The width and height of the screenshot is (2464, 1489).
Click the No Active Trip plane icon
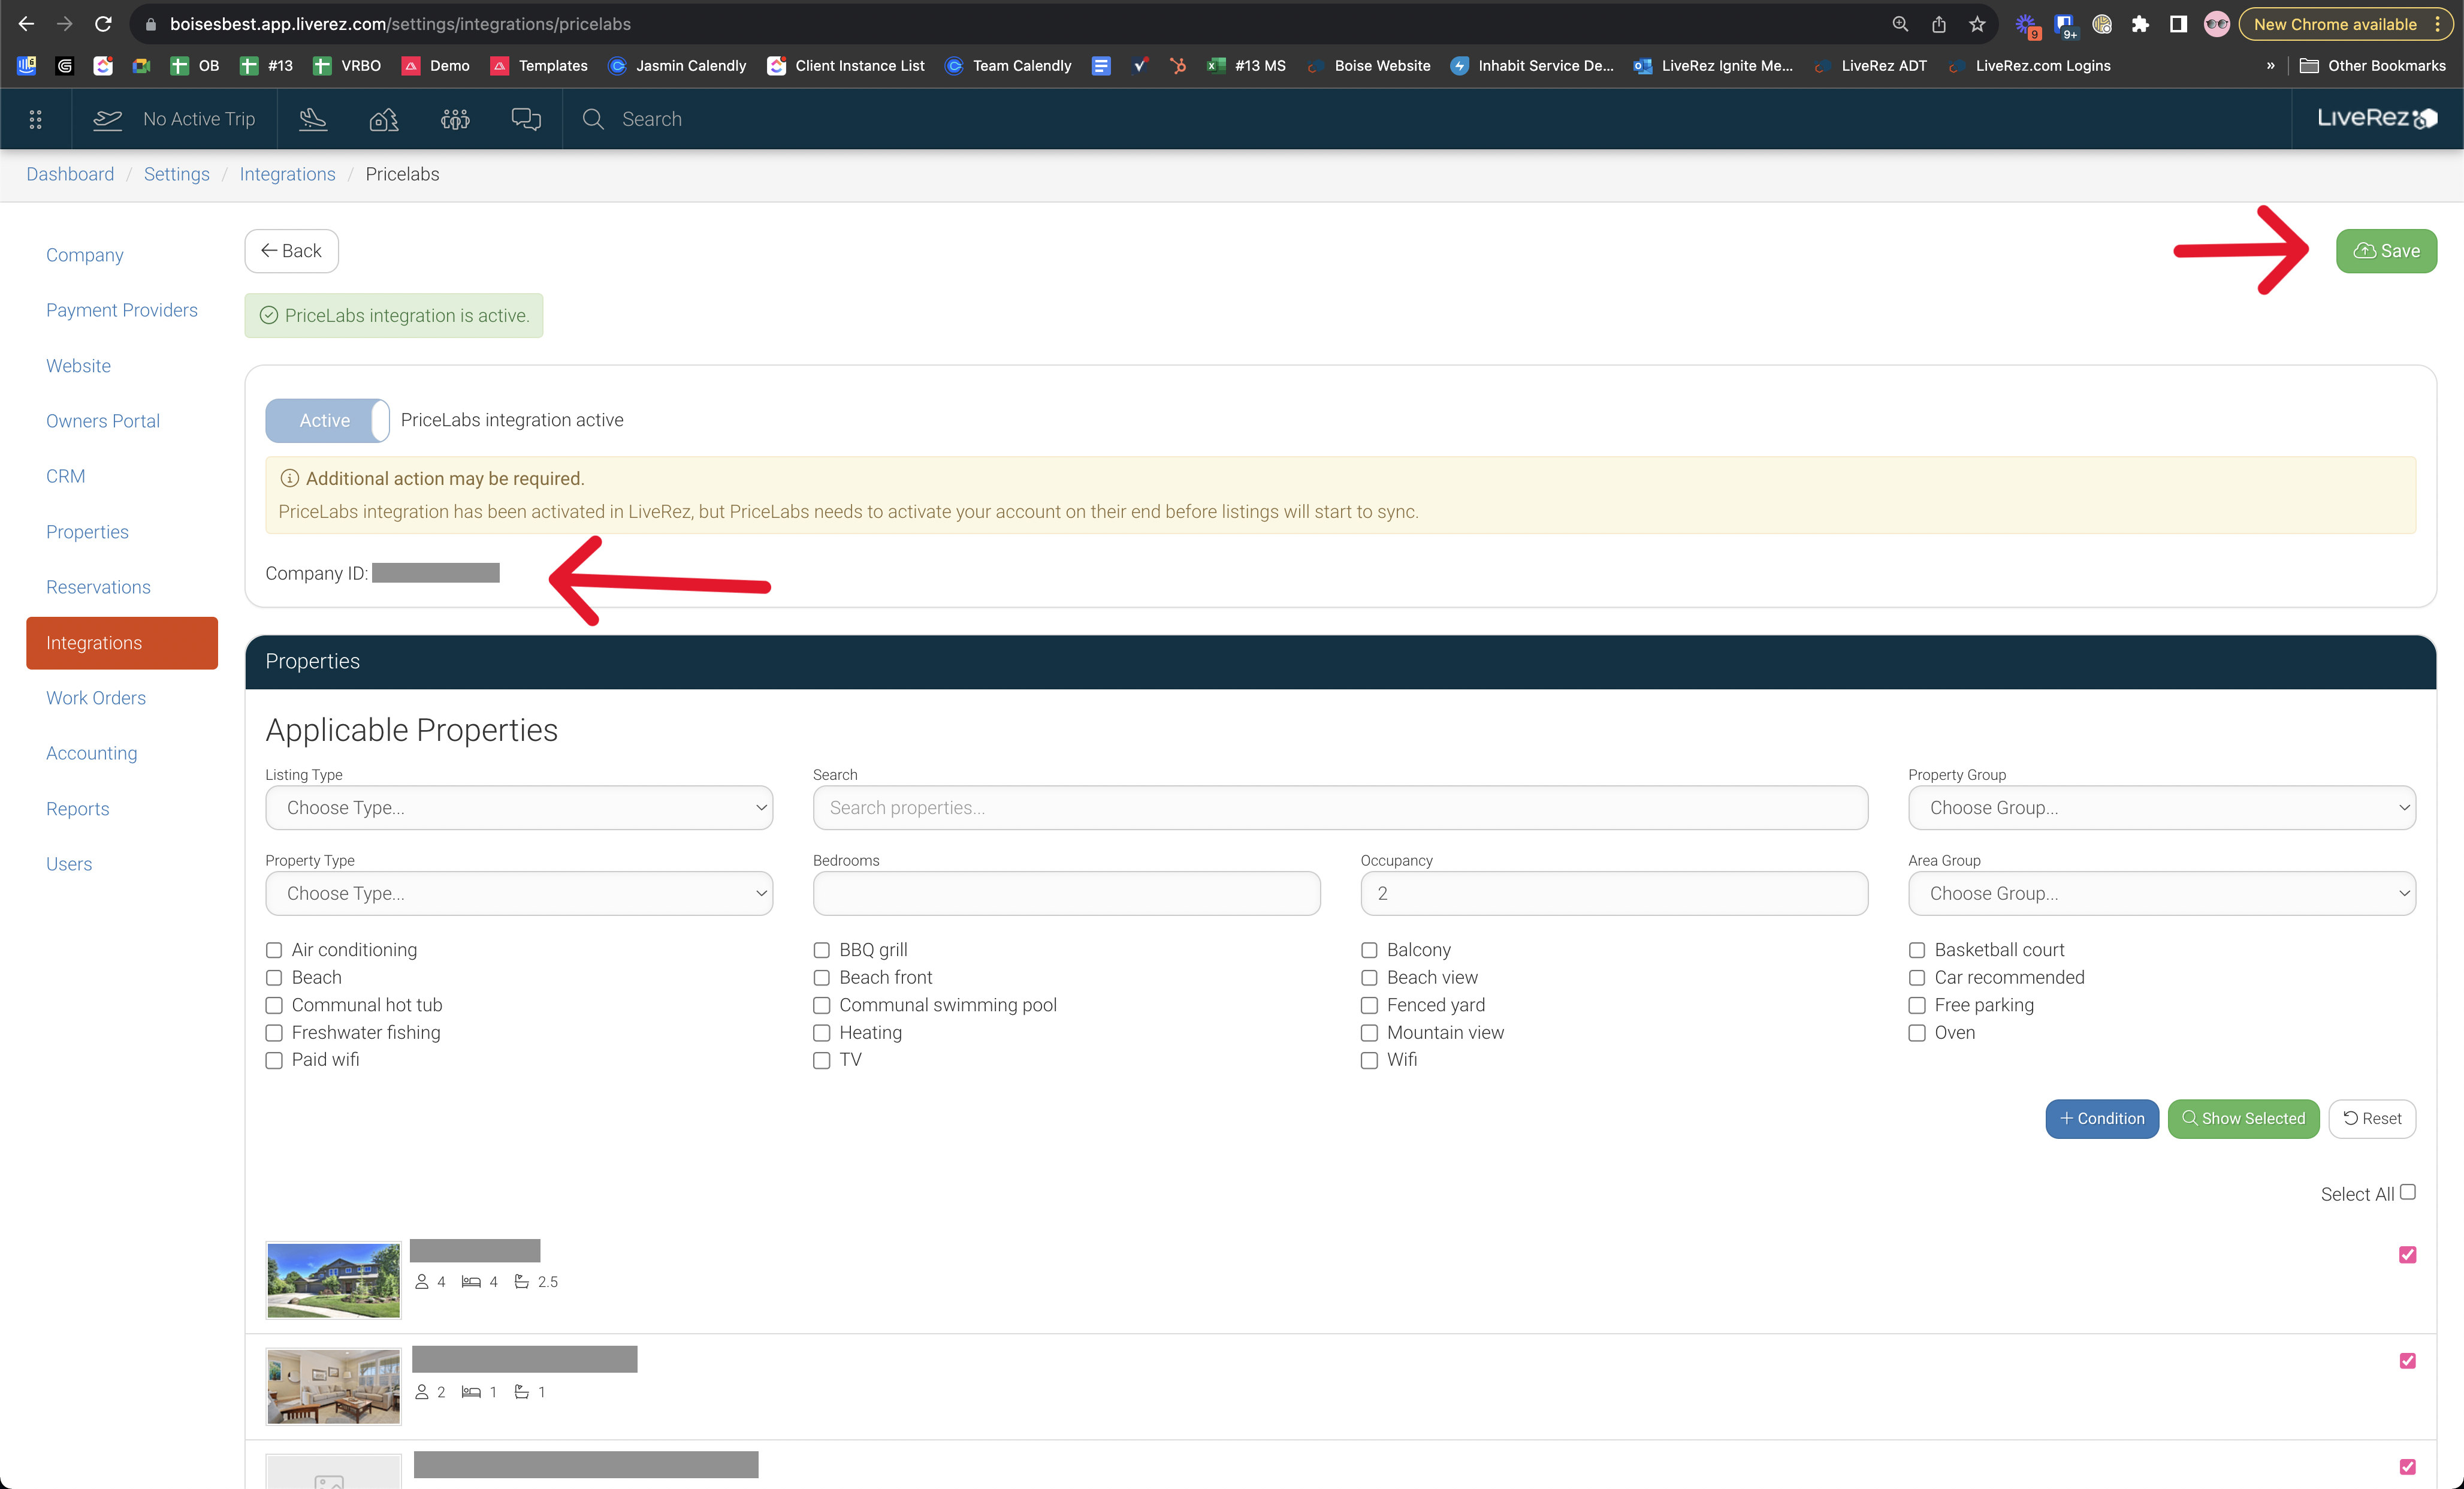point(107,119)
